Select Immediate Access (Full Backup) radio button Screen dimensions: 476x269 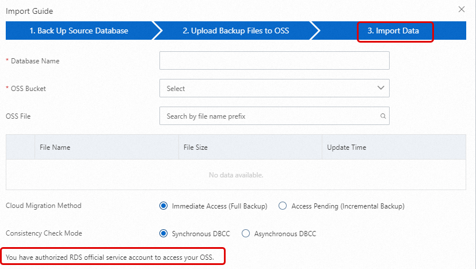(x=163, y=206)
